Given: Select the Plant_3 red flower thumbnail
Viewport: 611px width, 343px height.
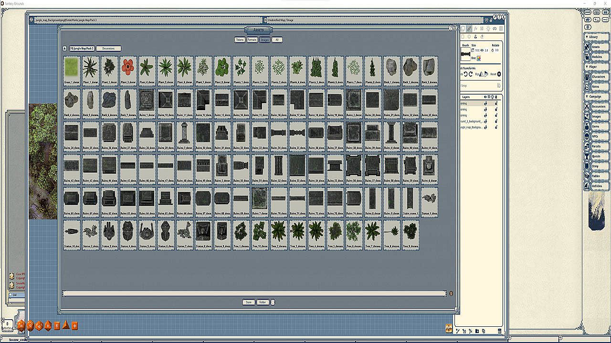Looking at the screenshot, I should (128, 68).
